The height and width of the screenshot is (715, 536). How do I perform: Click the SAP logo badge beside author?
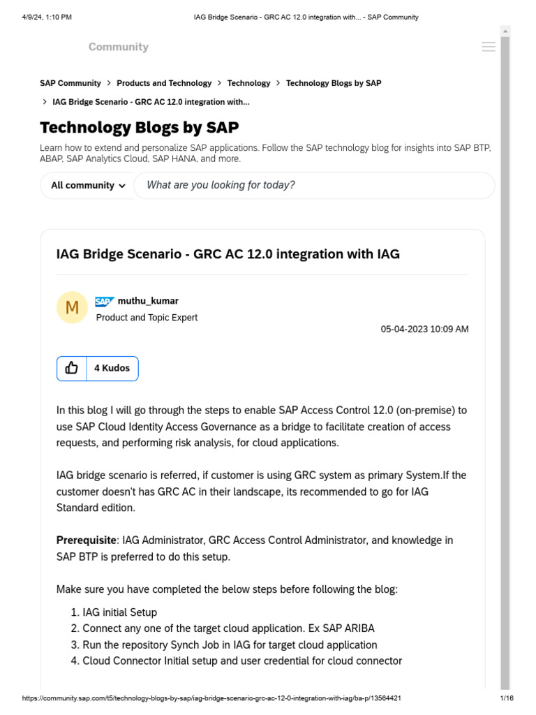tap(105, 302)
